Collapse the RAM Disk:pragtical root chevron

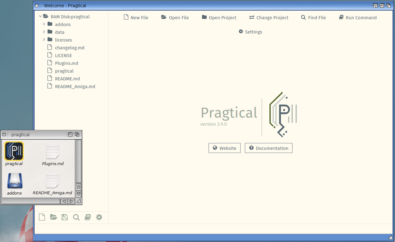click(x=40, y=16)
